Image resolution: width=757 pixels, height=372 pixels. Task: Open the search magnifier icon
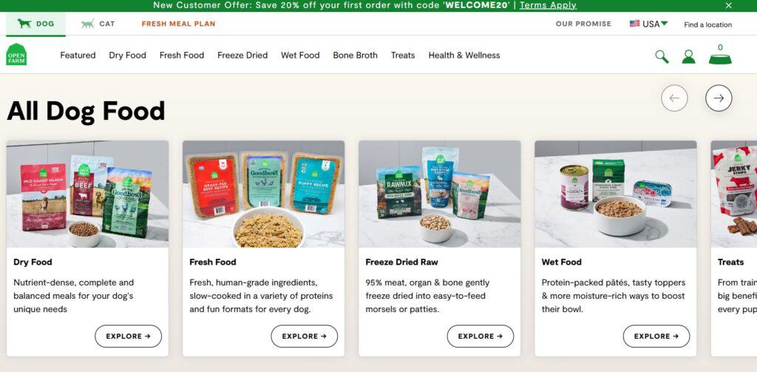pyautogui.click(x=662, y=56)
